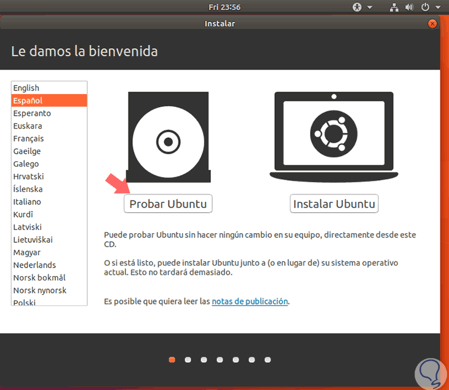
Task: Select Norsk bokmål in the language list
Action: [49, 278]
